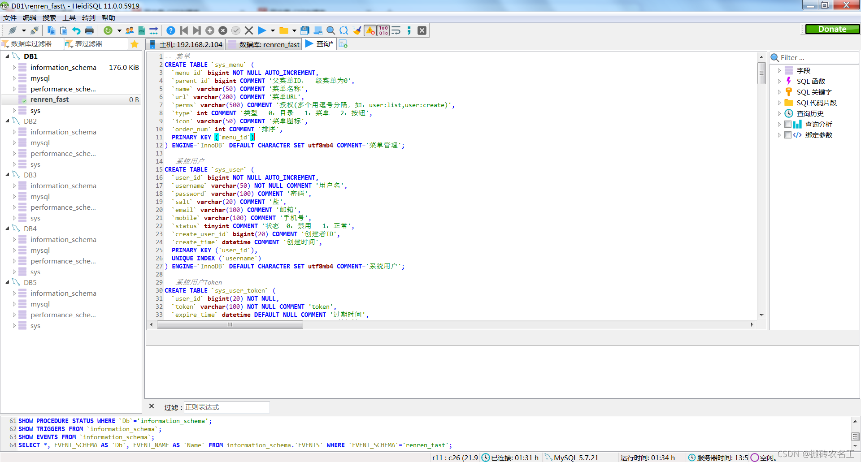Check the 绑定参数 checkbox
Screen dimensions: 861x462
coord(788,135)
